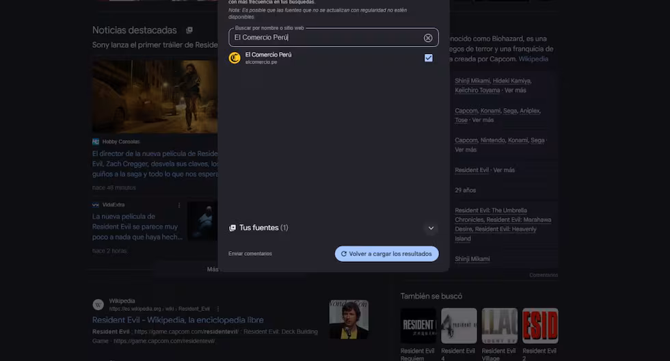Click the sources icon beside Noticias destacadas
Image resolution: width=670 pixels, height=361 pixels.
[189, 30]
